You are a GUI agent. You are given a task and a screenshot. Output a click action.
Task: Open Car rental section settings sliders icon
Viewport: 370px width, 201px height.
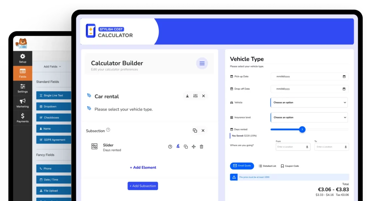[195, 96]
